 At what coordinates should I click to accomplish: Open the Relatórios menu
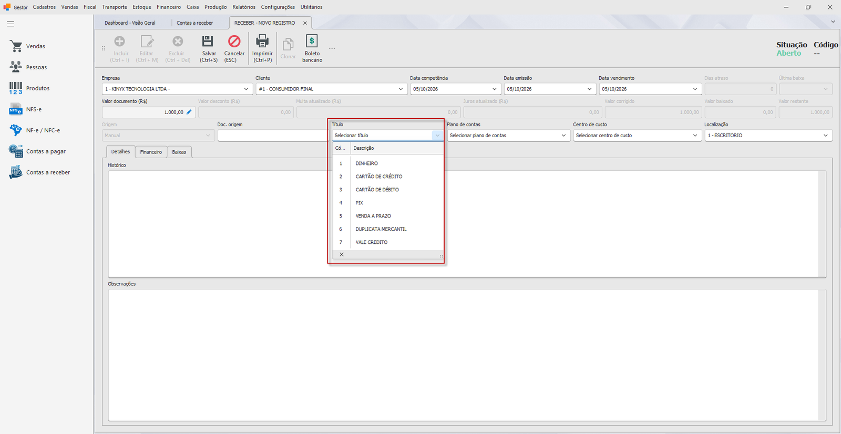pyautogui.click(x=244, y=7)
